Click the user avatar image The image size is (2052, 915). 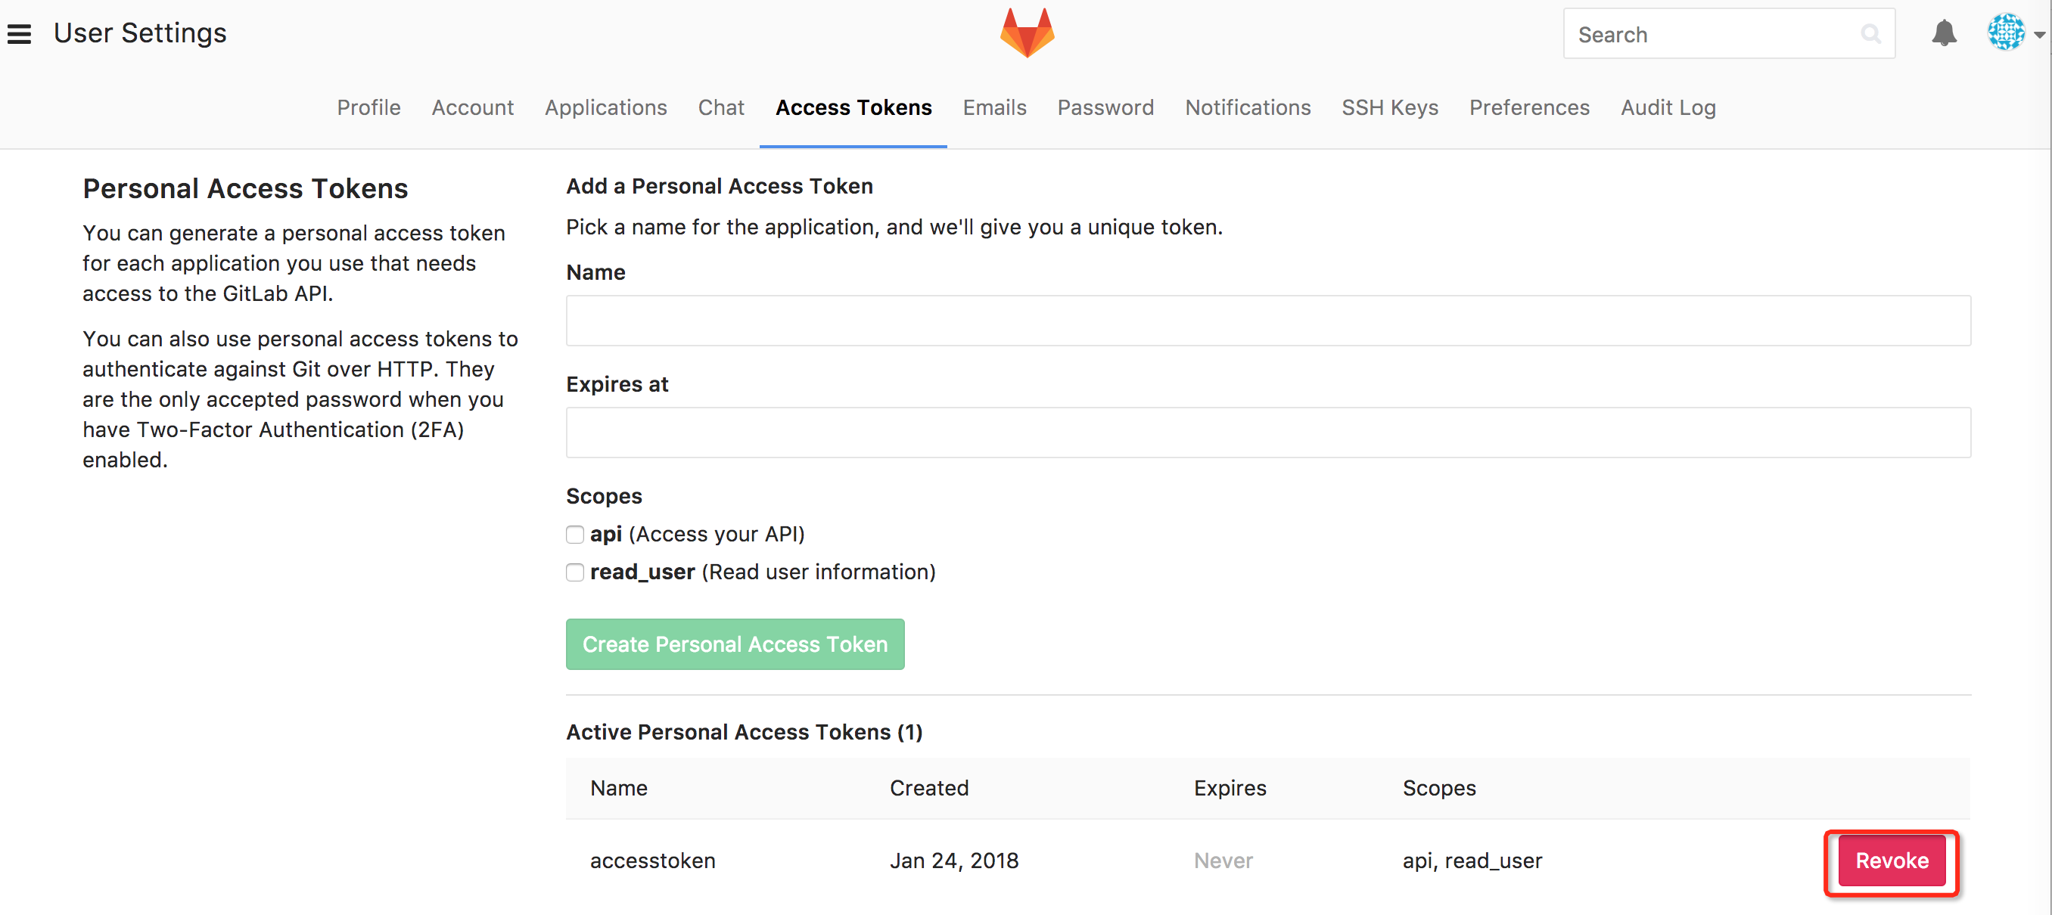(2006, 33)
